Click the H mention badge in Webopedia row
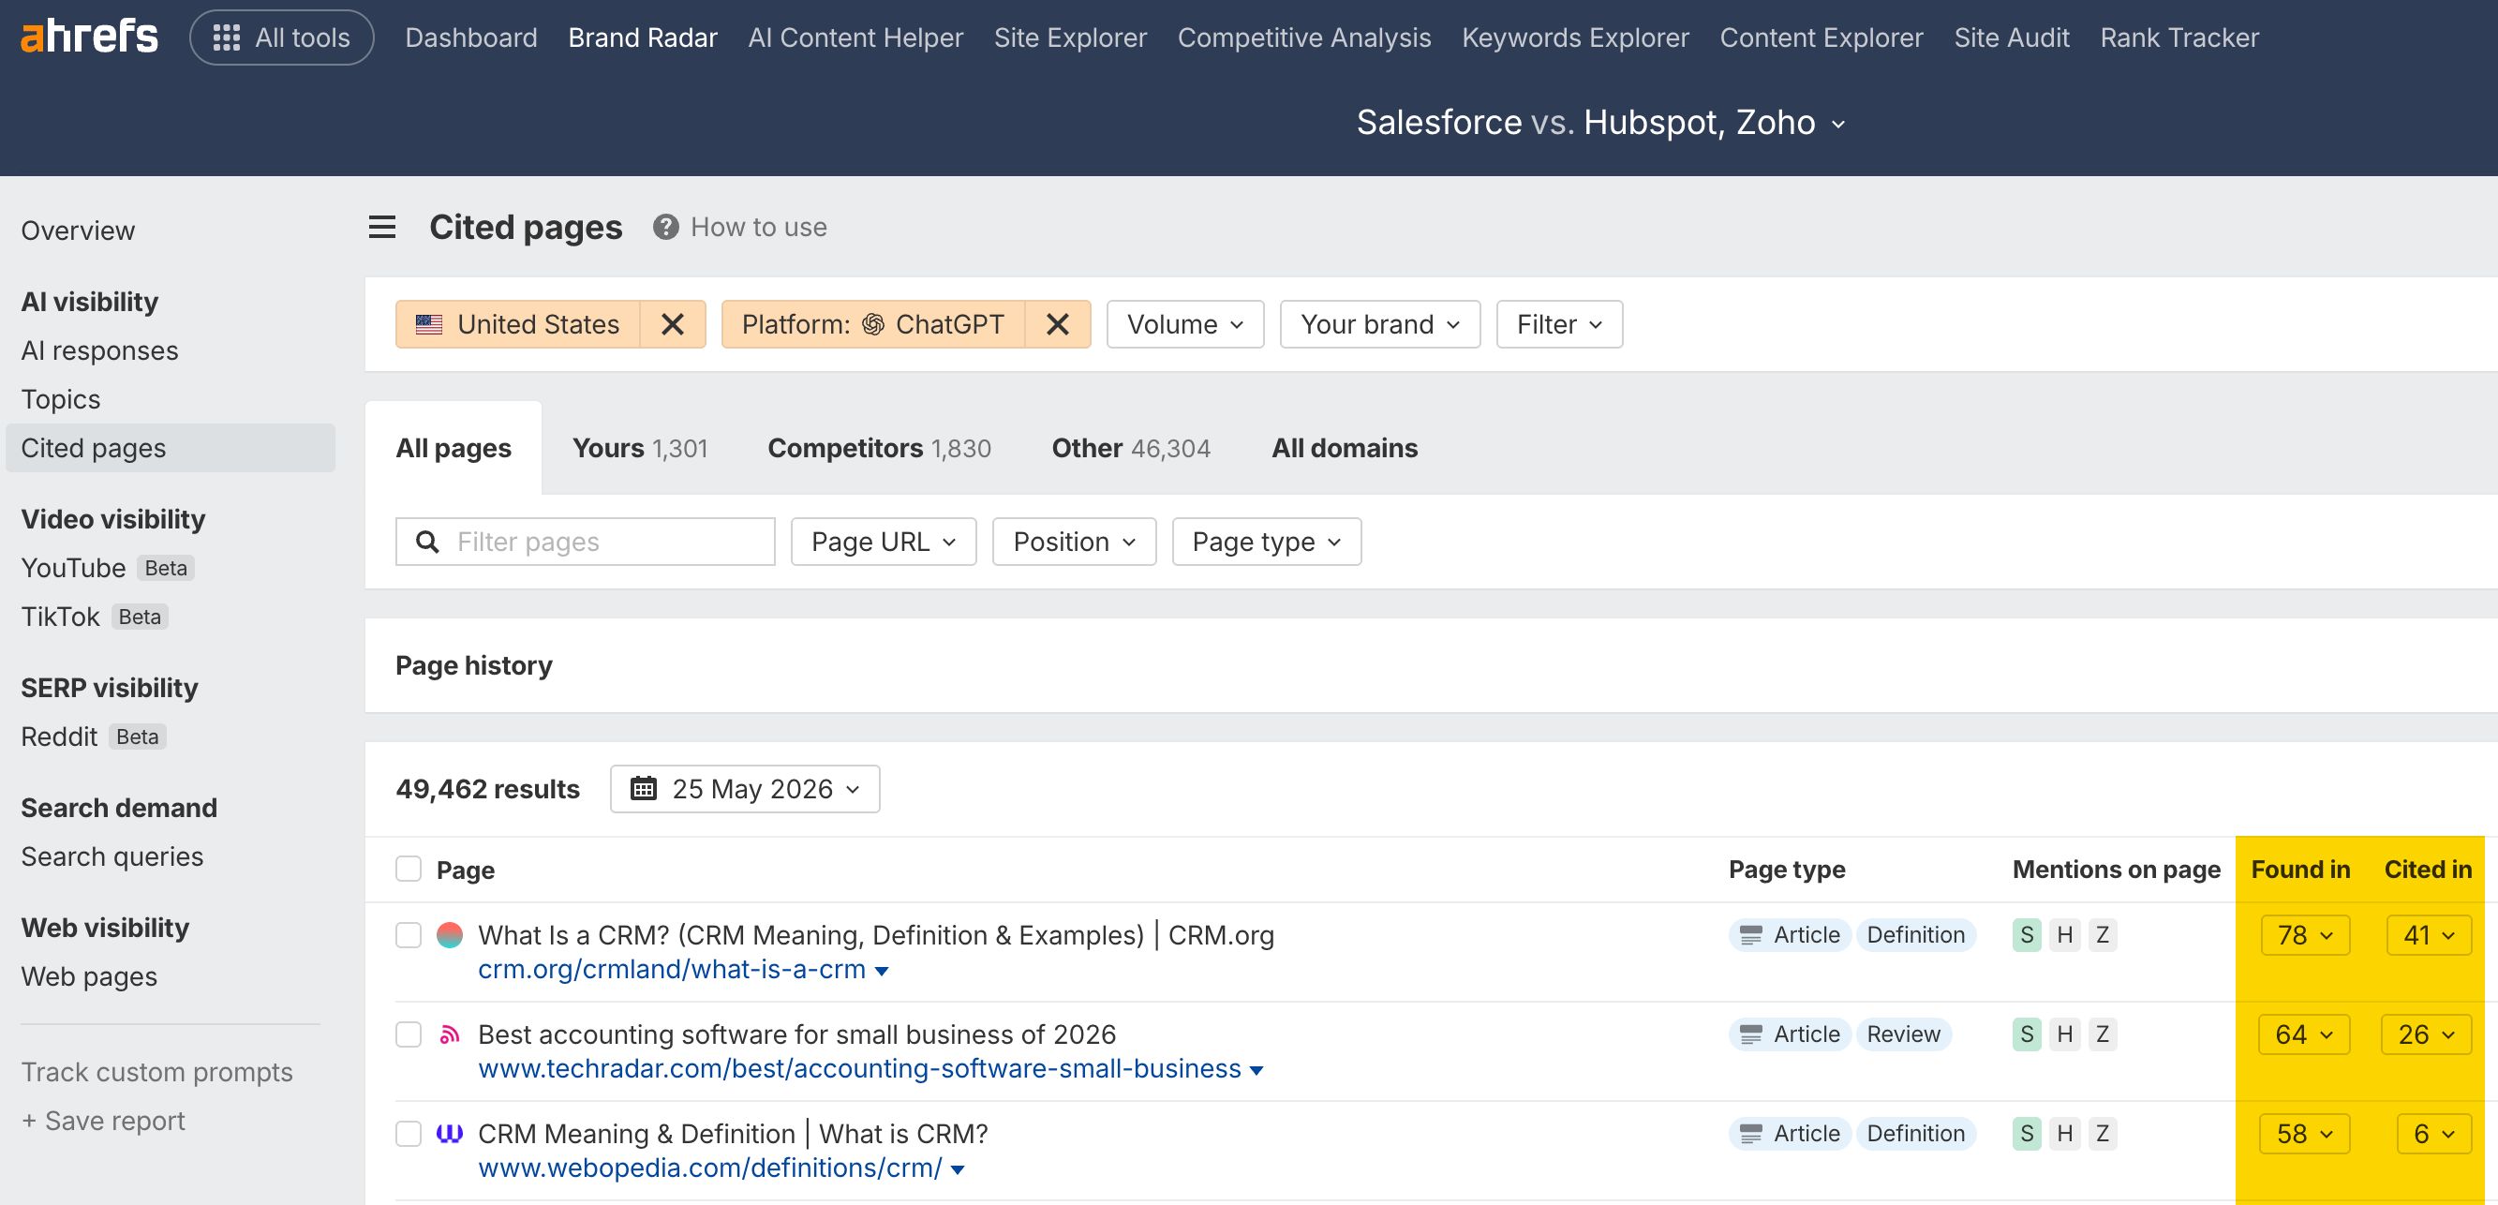The width and height of the screenshot is (2498, 1205). pyautogui.click(x=2064, y=1133)
